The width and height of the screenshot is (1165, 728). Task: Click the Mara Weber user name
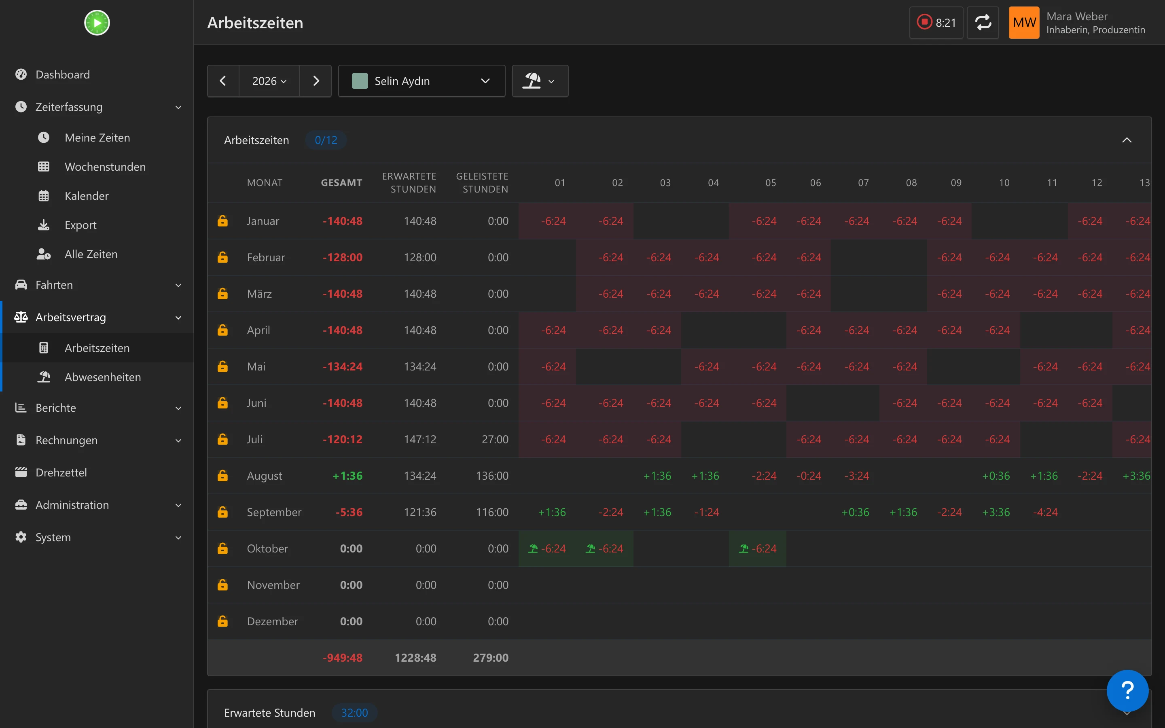point(1077,16)
